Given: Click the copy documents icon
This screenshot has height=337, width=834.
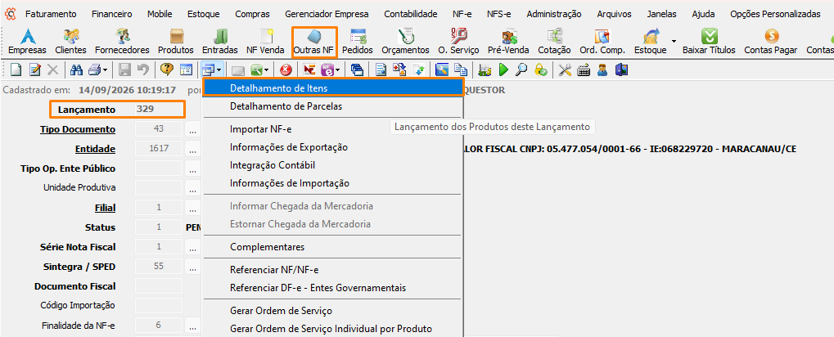Looking at the screenshot, I should click(460, 69).
